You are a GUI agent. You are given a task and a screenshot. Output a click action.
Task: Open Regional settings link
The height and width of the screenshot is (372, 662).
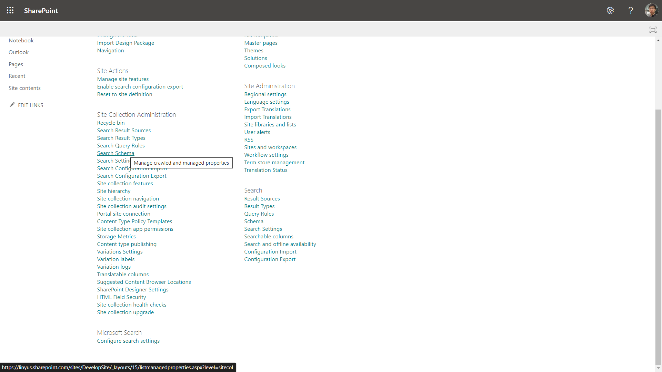pos(265,94)
